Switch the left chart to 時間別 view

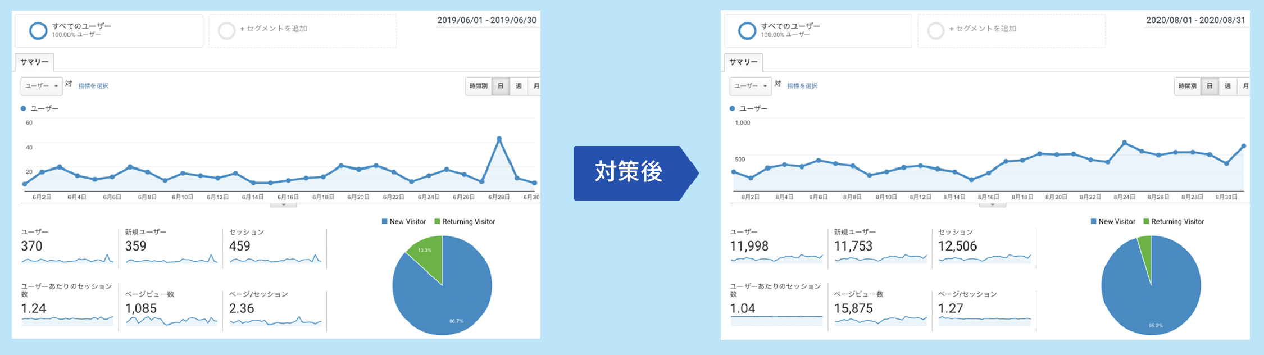479,86
